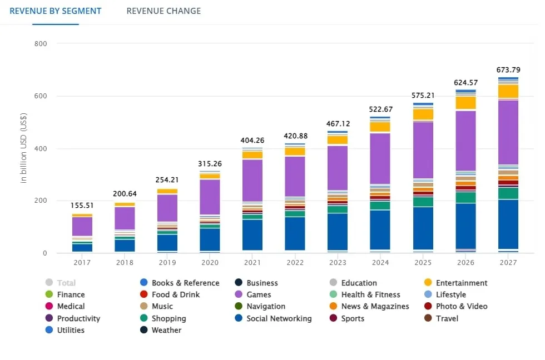
Task: Click the 420.88 total label
Action: point(295,136)
